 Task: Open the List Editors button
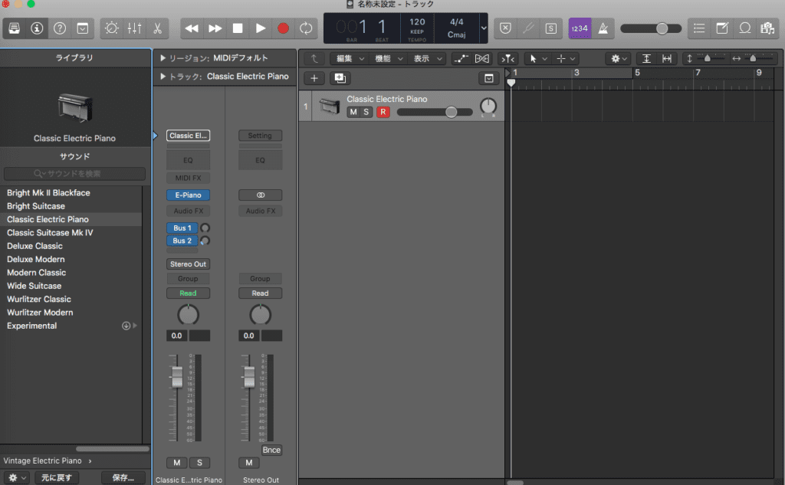699,28
